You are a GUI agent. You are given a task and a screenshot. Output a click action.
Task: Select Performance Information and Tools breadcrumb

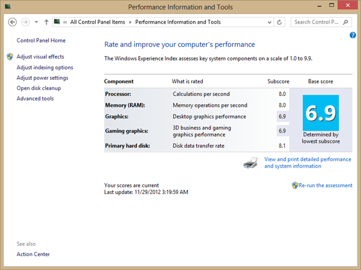point(177,22)
